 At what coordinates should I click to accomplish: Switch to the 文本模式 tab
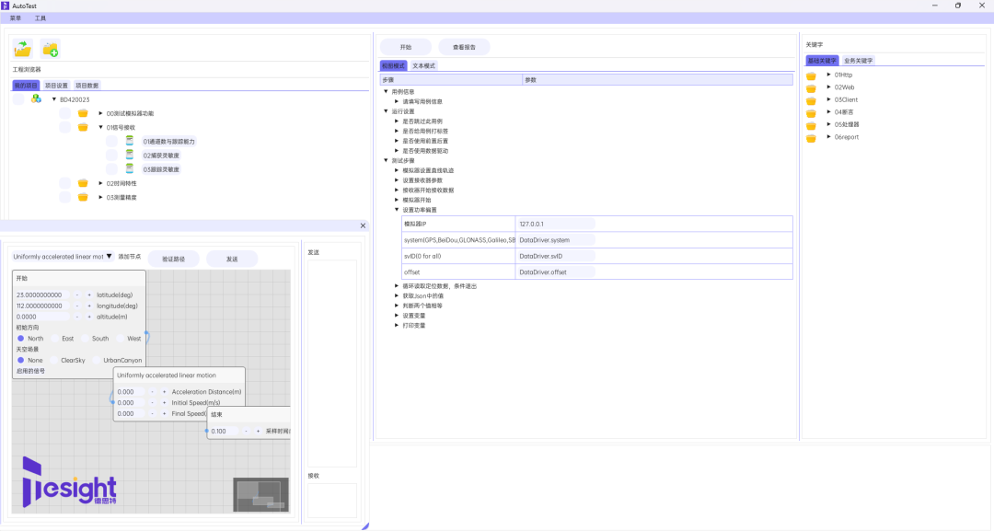pyautogui.click(x=424, y=66)
